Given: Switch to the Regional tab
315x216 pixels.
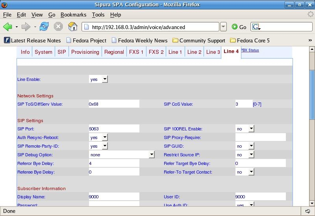Looking at the screenshot, I should [x=114, y=52].
